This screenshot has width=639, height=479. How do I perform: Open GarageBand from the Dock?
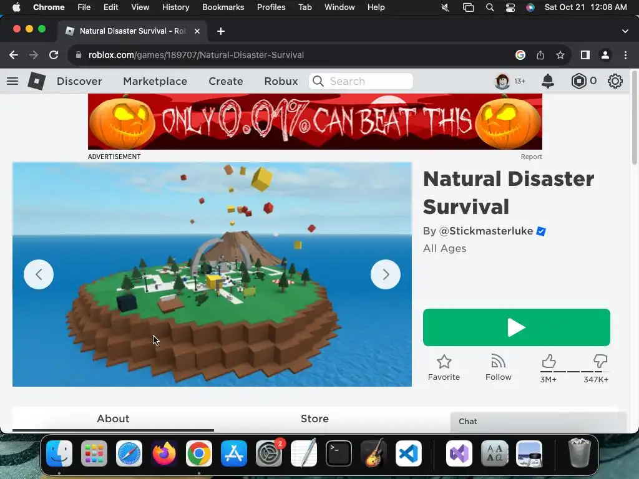373,453
